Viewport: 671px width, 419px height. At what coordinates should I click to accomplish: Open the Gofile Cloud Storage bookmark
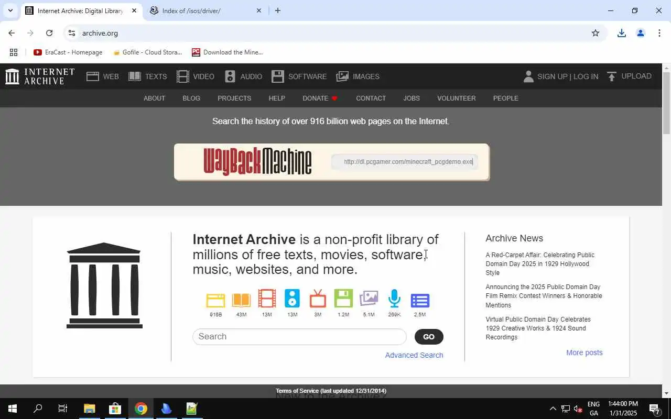147,52
